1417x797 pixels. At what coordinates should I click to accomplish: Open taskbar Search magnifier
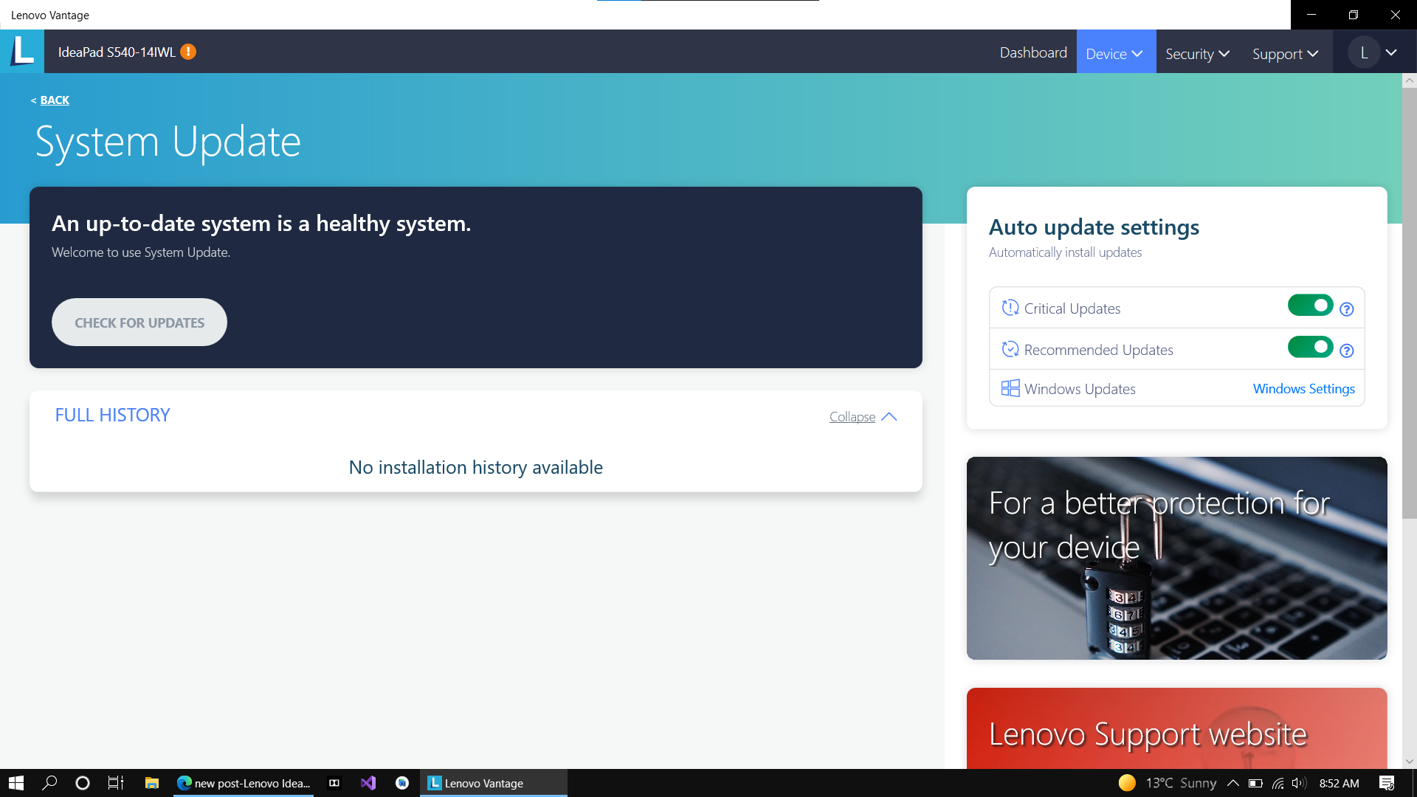tap(49, 783)
